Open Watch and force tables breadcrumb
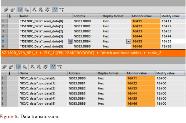The image size is (186, 123). coord(121,53)
